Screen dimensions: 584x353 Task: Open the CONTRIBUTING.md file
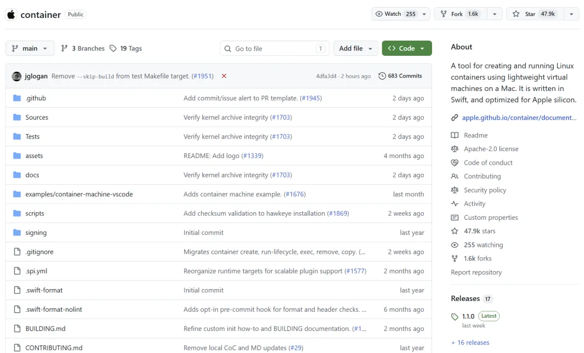(x=54, y=348)
